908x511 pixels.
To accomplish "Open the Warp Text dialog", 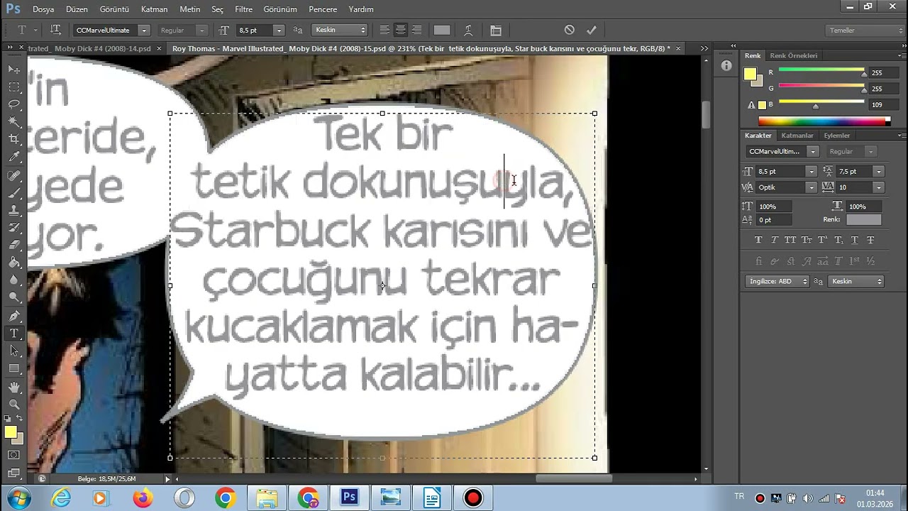I will [x=468, y=30].
